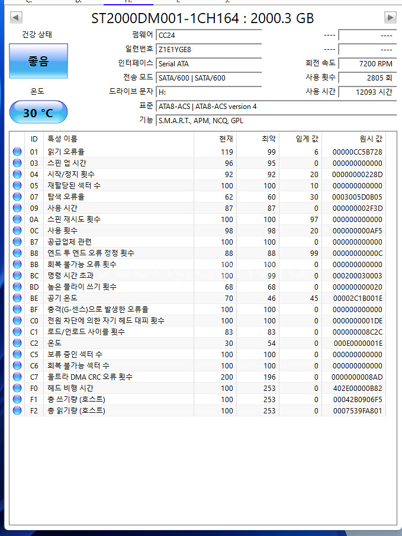Click the 원시 값 column header
The image size is (402, 536).
[x=354, y=139]
